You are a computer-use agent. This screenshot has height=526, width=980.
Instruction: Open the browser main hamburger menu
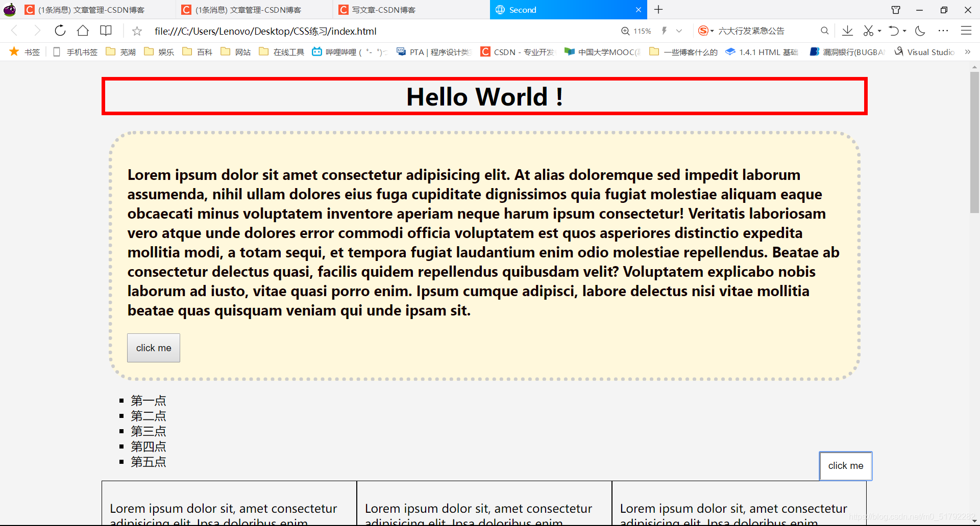click(966, 31)
